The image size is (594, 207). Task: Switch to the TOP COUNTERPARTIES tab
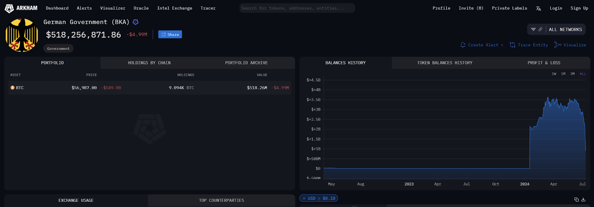pyautogui.click(x=222, y=200)
